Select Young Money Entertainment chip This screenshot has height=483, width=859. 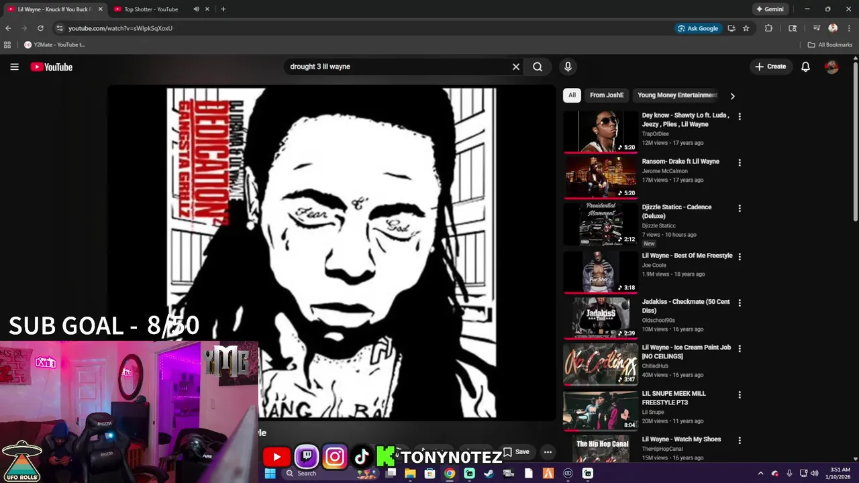tap(677, 95)
